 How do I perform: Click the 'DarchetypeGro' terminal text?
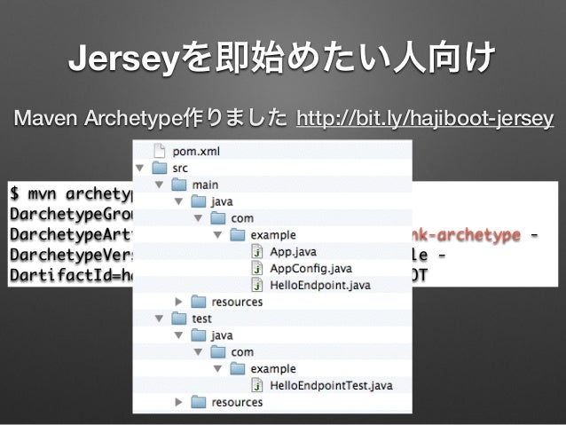click(71, 214)
